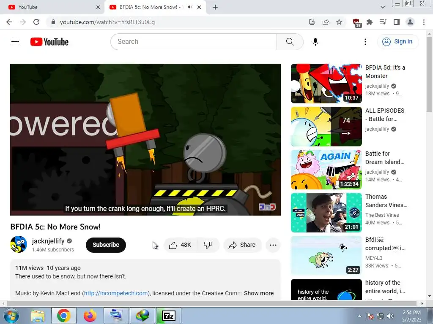Go back with browser back arrow
Image resolution: width=433 pixels, height=324 pixels.
tap(9, 22)
